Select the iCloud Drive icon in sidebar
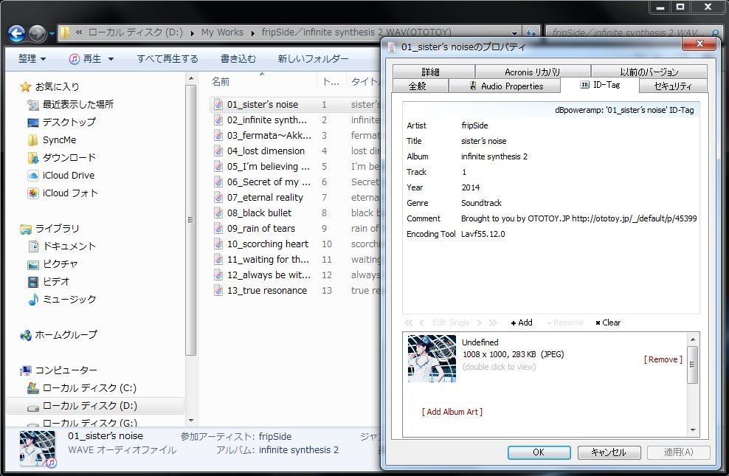This screenshot has height=476, width=729. click(x=33, y=176)
